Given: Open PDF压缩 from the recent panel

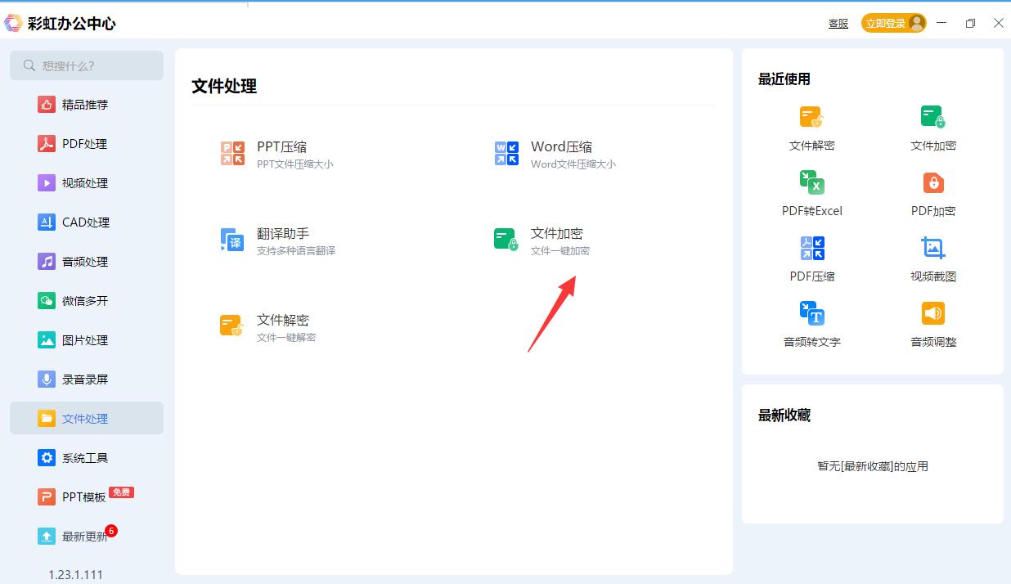Looking at the screenshot, I should tap(810, 256).
